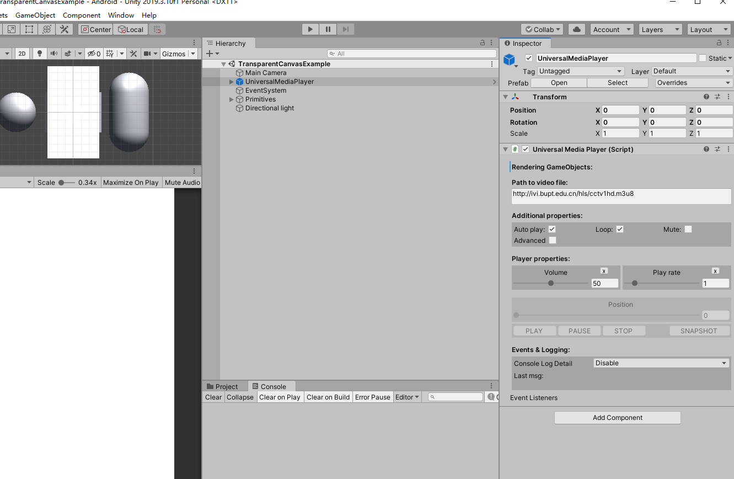Enable the Mute checkbox
Screen dimensions: 734x479
pos(688,228)
